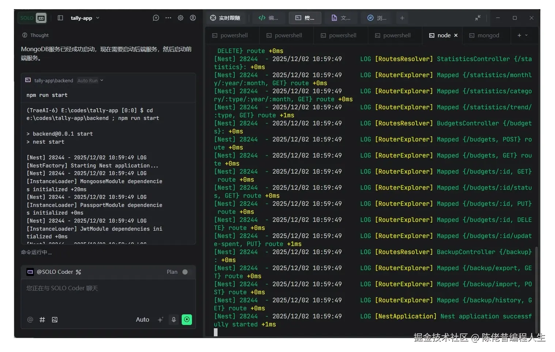Add a # context reference

tap(42, 320)
